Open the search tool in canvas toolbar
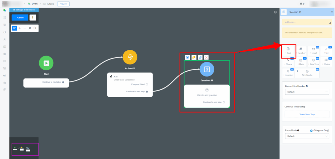 35,28
